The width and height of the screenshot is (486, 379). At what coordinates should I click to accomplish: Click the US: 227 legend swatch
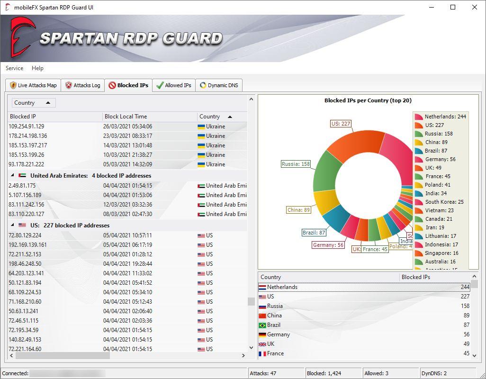(x=419, y=125)
